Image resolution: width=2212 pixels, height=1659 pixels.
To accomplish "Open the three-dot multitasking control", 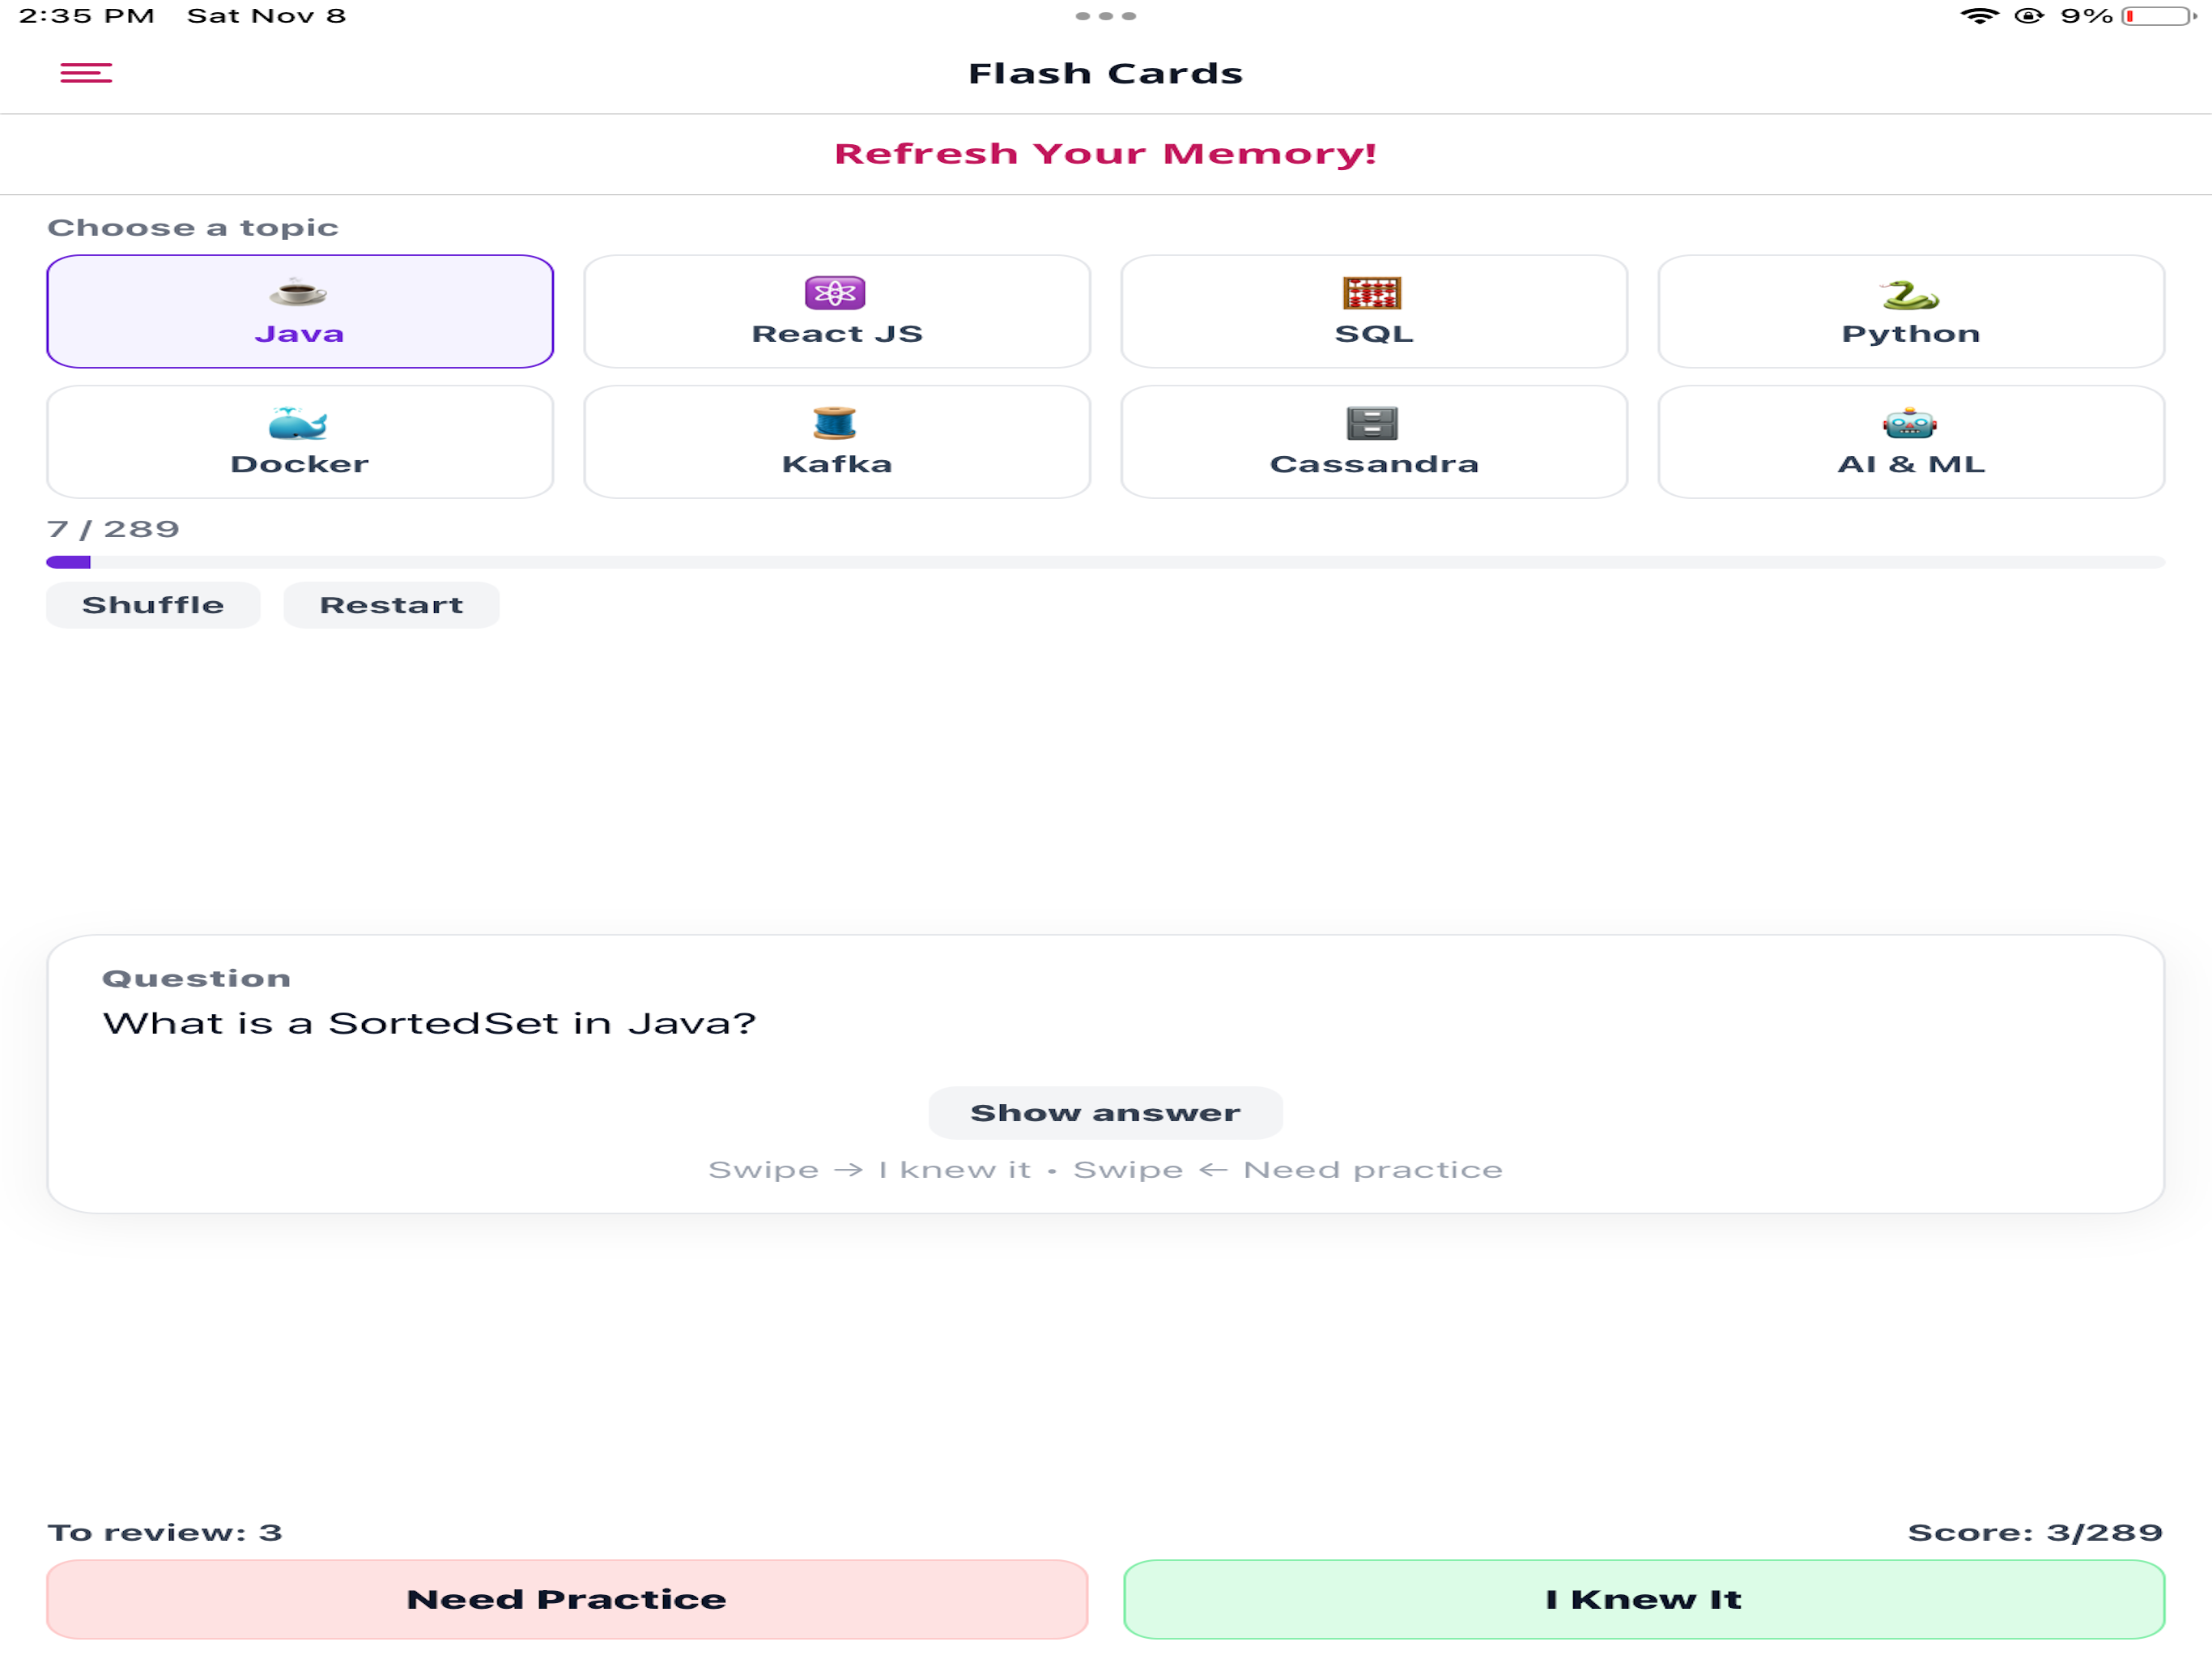I will pyautogui.click(x=1105, y=16).
